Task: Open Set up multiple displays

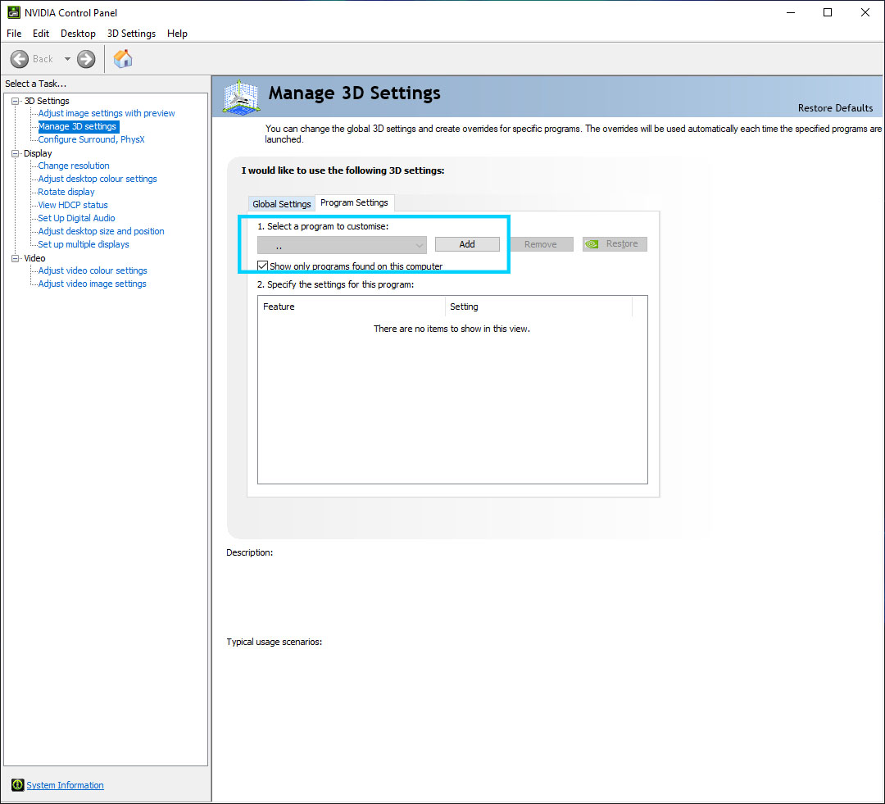Action: [84, 244]
